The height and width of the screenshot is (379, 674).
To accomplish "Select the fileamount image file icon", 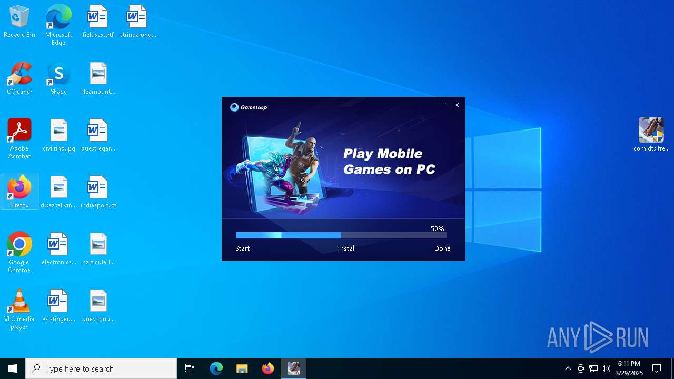I will (98, 78).
